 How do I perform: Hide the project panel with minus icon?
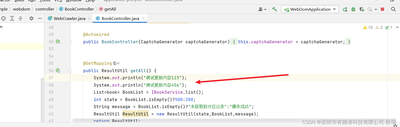(x=40, y=18)
